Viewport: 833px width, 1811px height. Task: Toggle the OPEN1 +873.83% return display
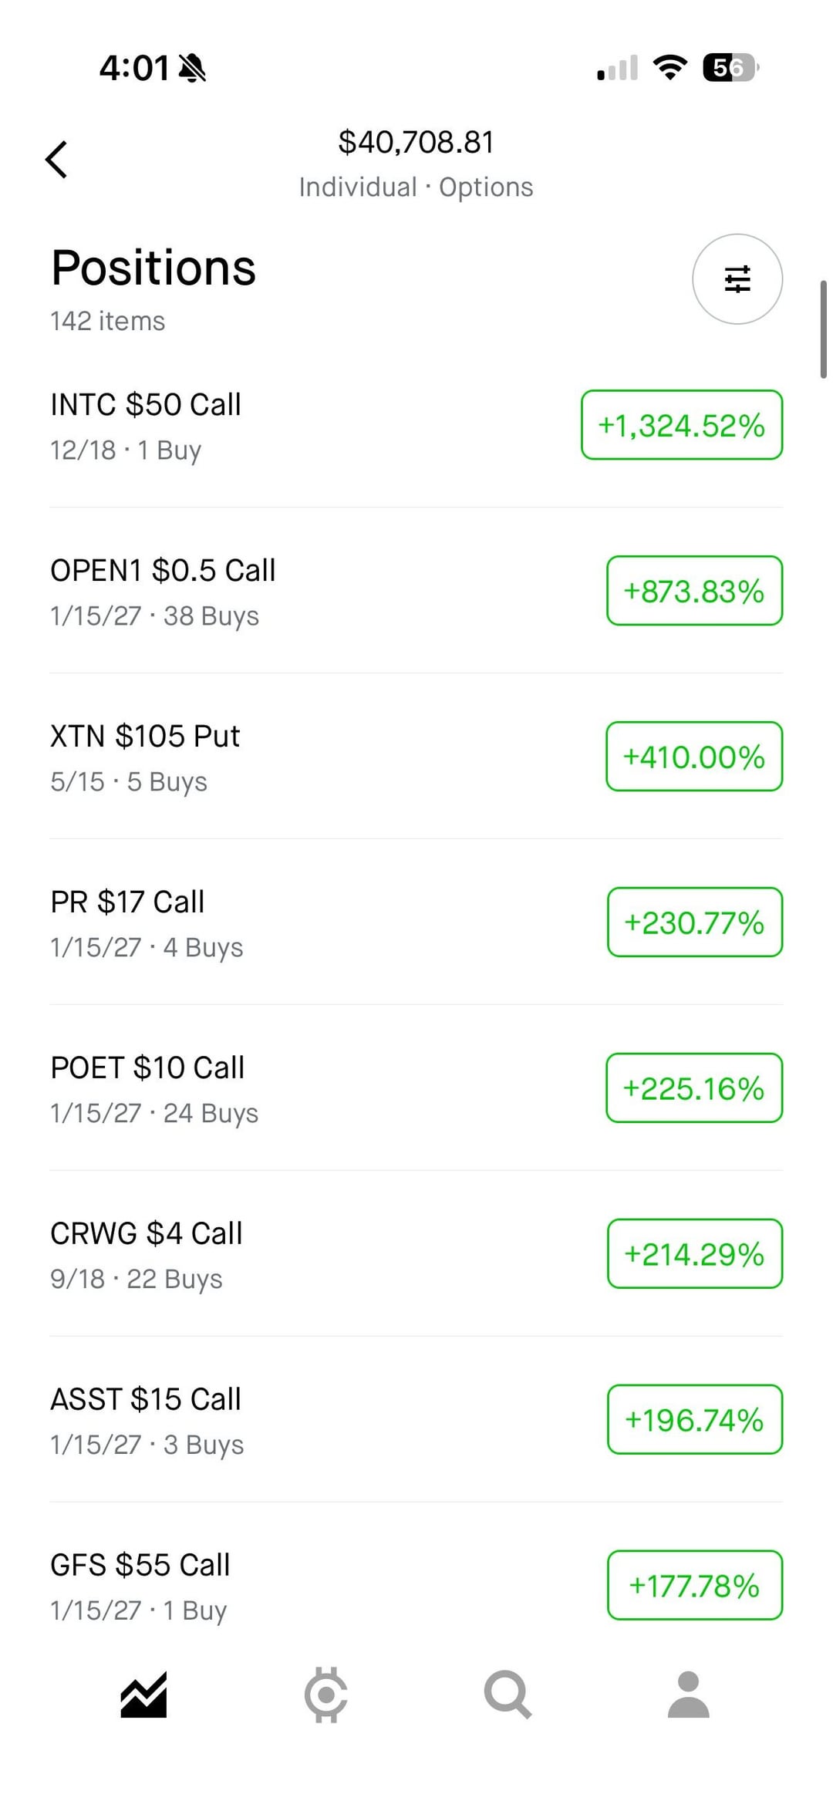coord(694,591)
